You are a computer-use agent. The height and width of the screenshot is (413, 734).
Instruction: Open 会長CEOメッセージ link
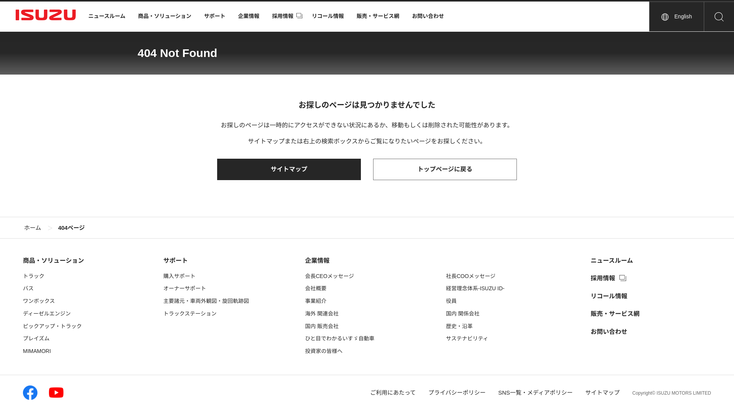click(330, 276)
